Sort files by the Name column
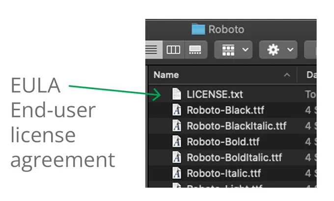334x201 pixels. [x=166, y=75]
